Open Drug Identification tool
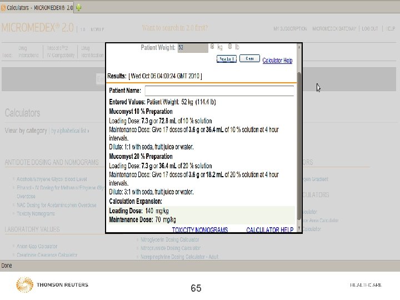The width and height of the screenshot is (400, 300). pos(92,52)
